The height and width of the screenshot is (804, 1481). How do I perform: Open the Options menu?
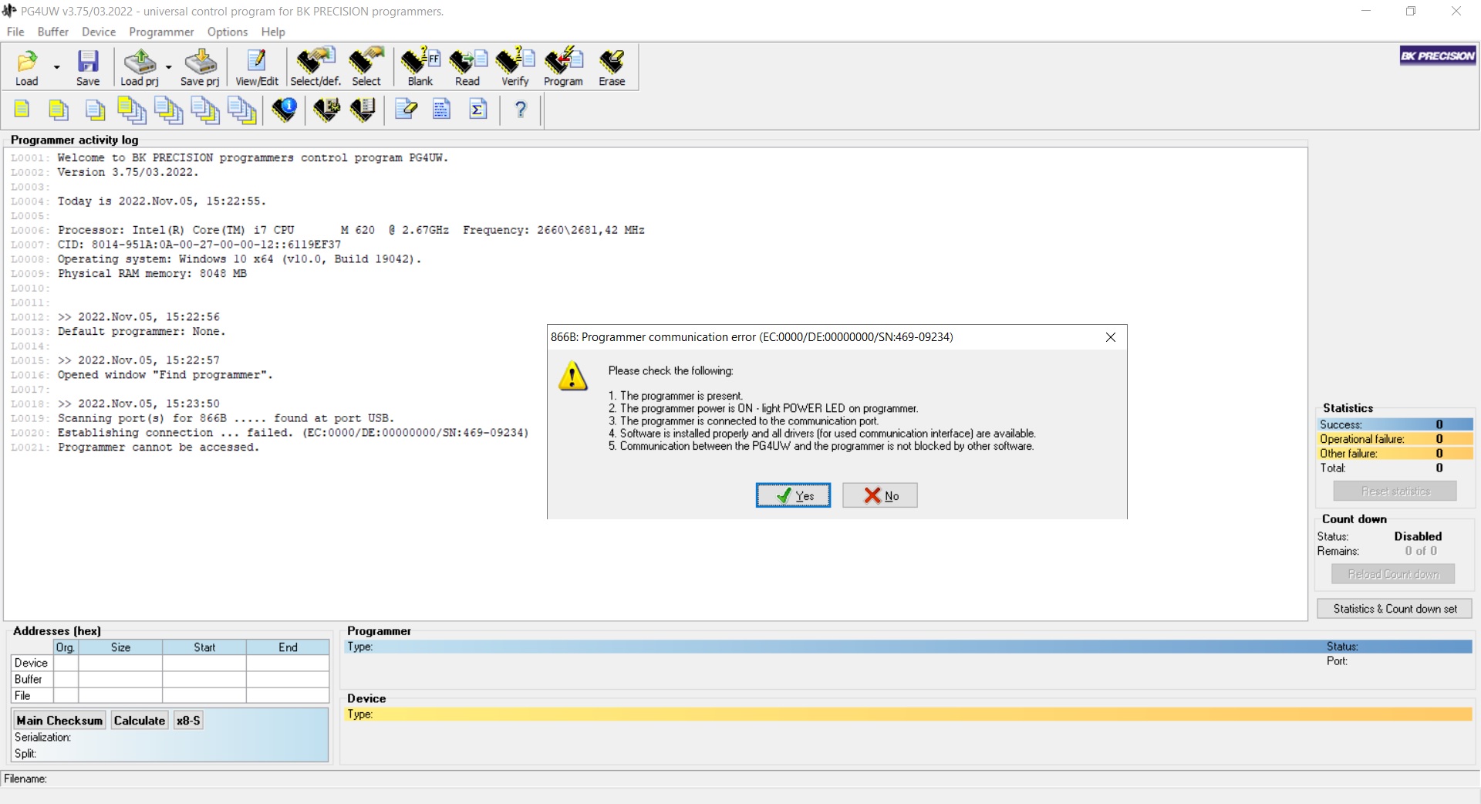point(228,32)
